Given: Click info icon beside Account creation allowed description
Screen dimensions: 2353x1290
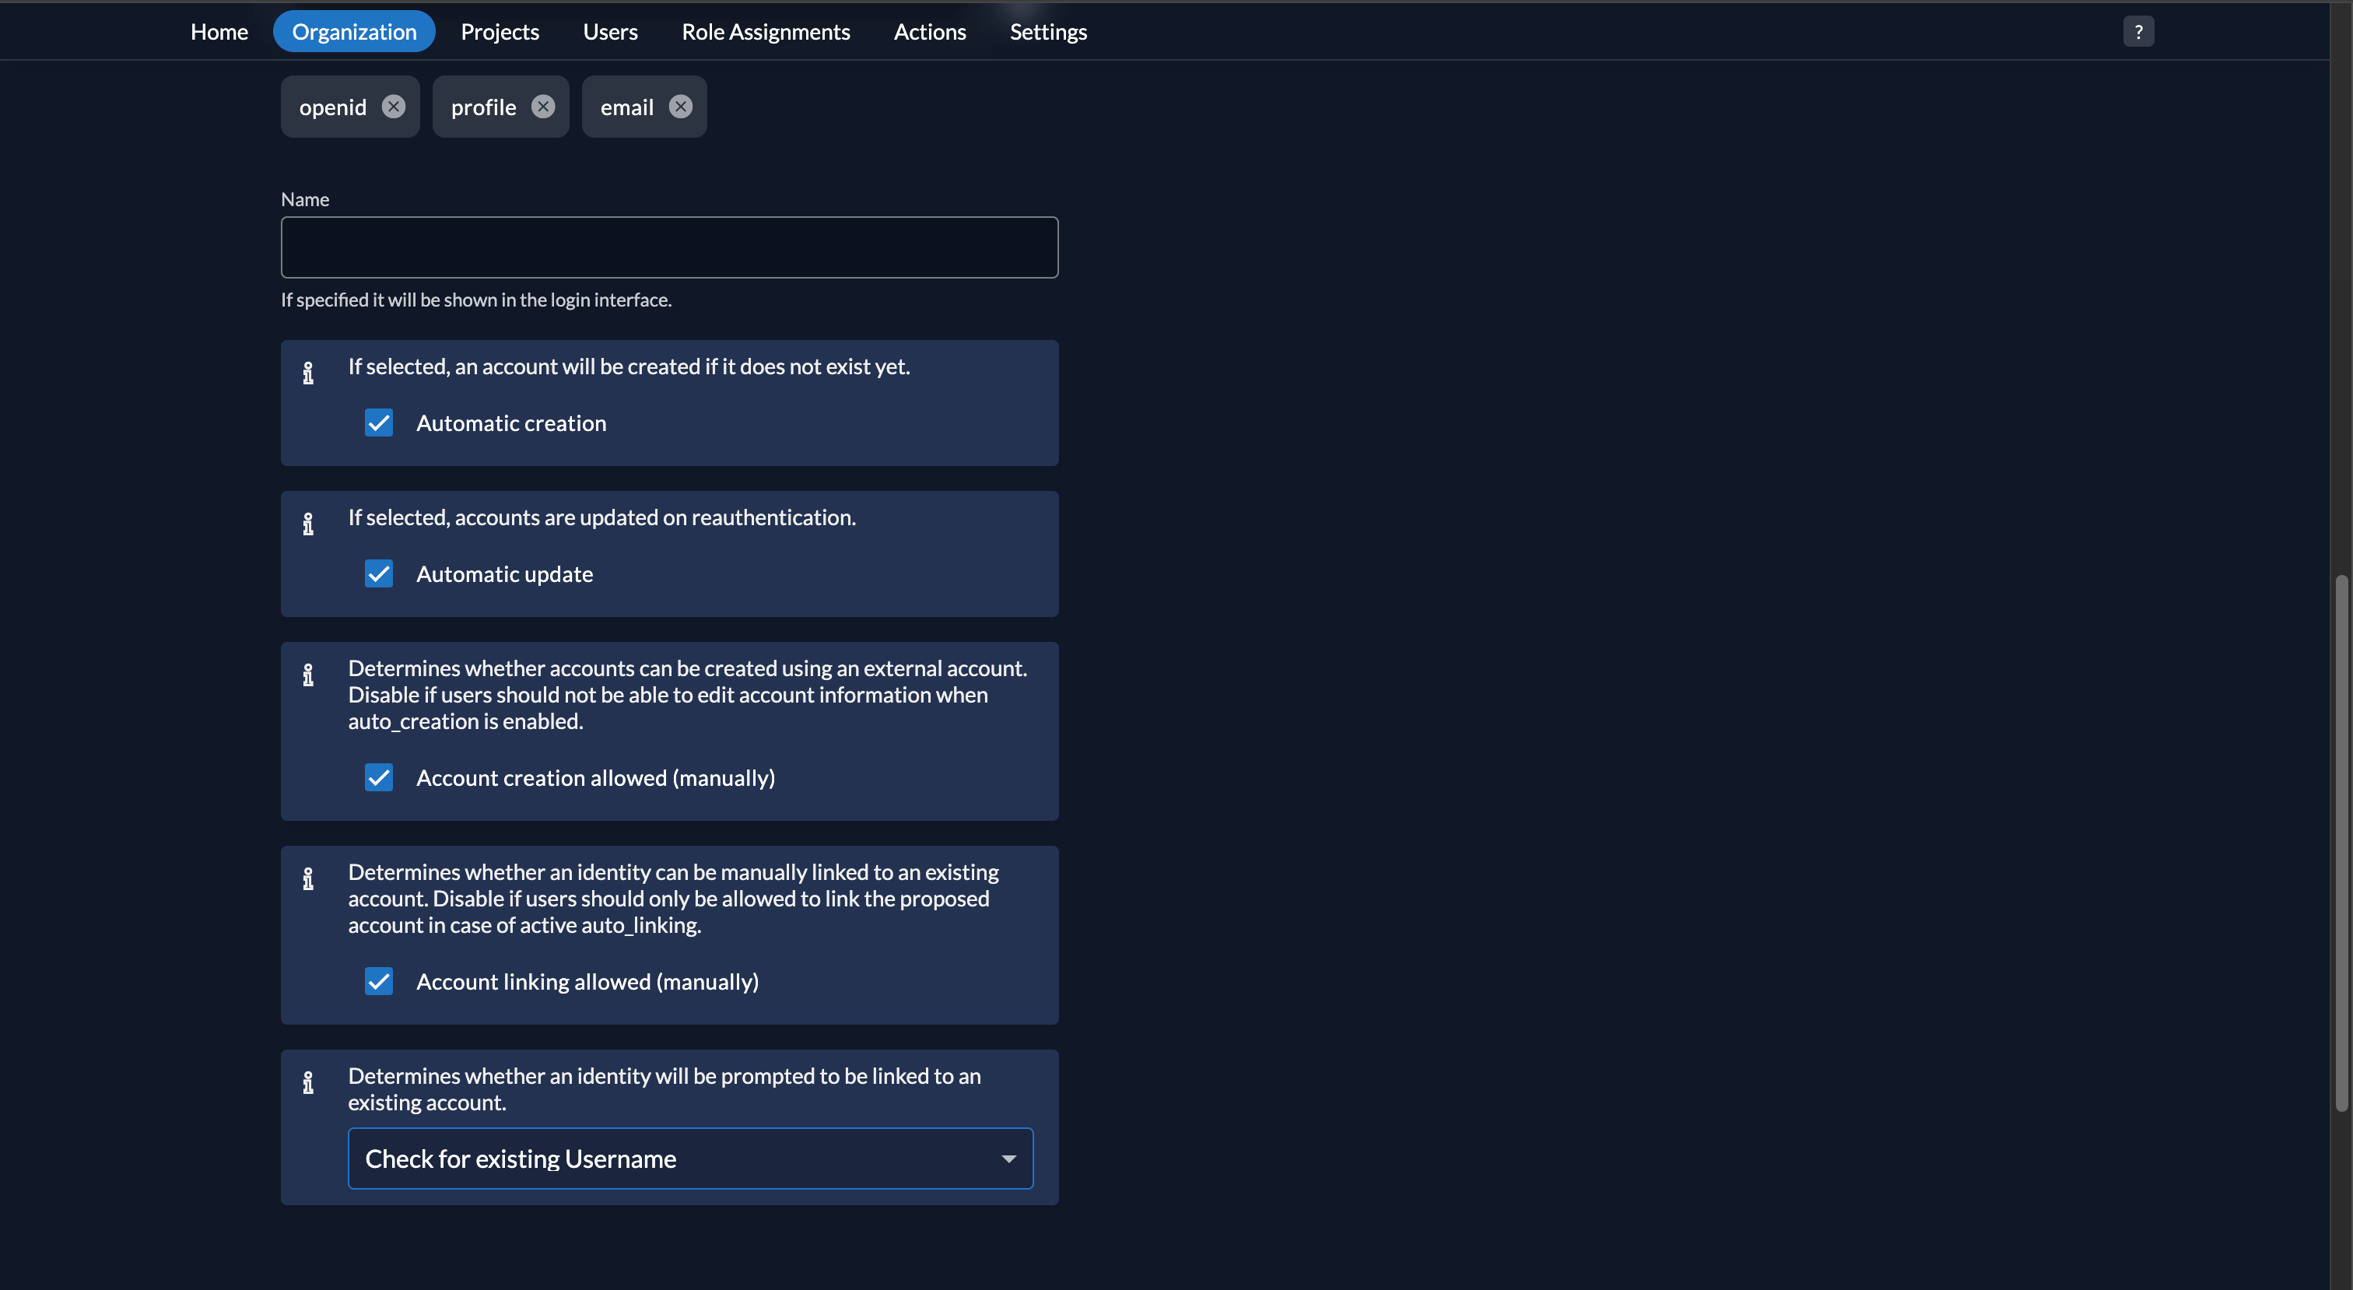Looking at the screenshot, I should pyautogui.click(x=308, y=675).
